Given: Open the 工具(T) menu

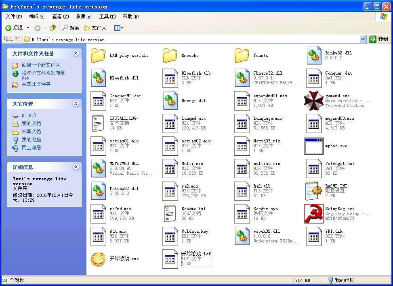Looking at the screenshot, I should (x=107, y=17).
